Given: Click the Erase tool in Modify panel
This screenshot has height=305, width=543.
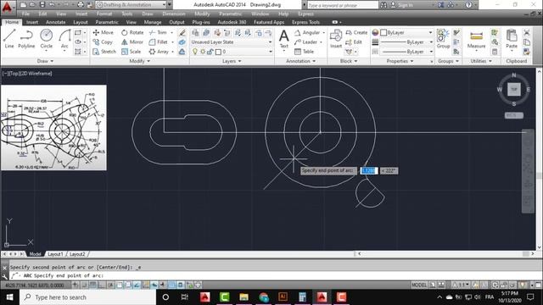Looking at the screenshot, I should click(x=182, y=32).
